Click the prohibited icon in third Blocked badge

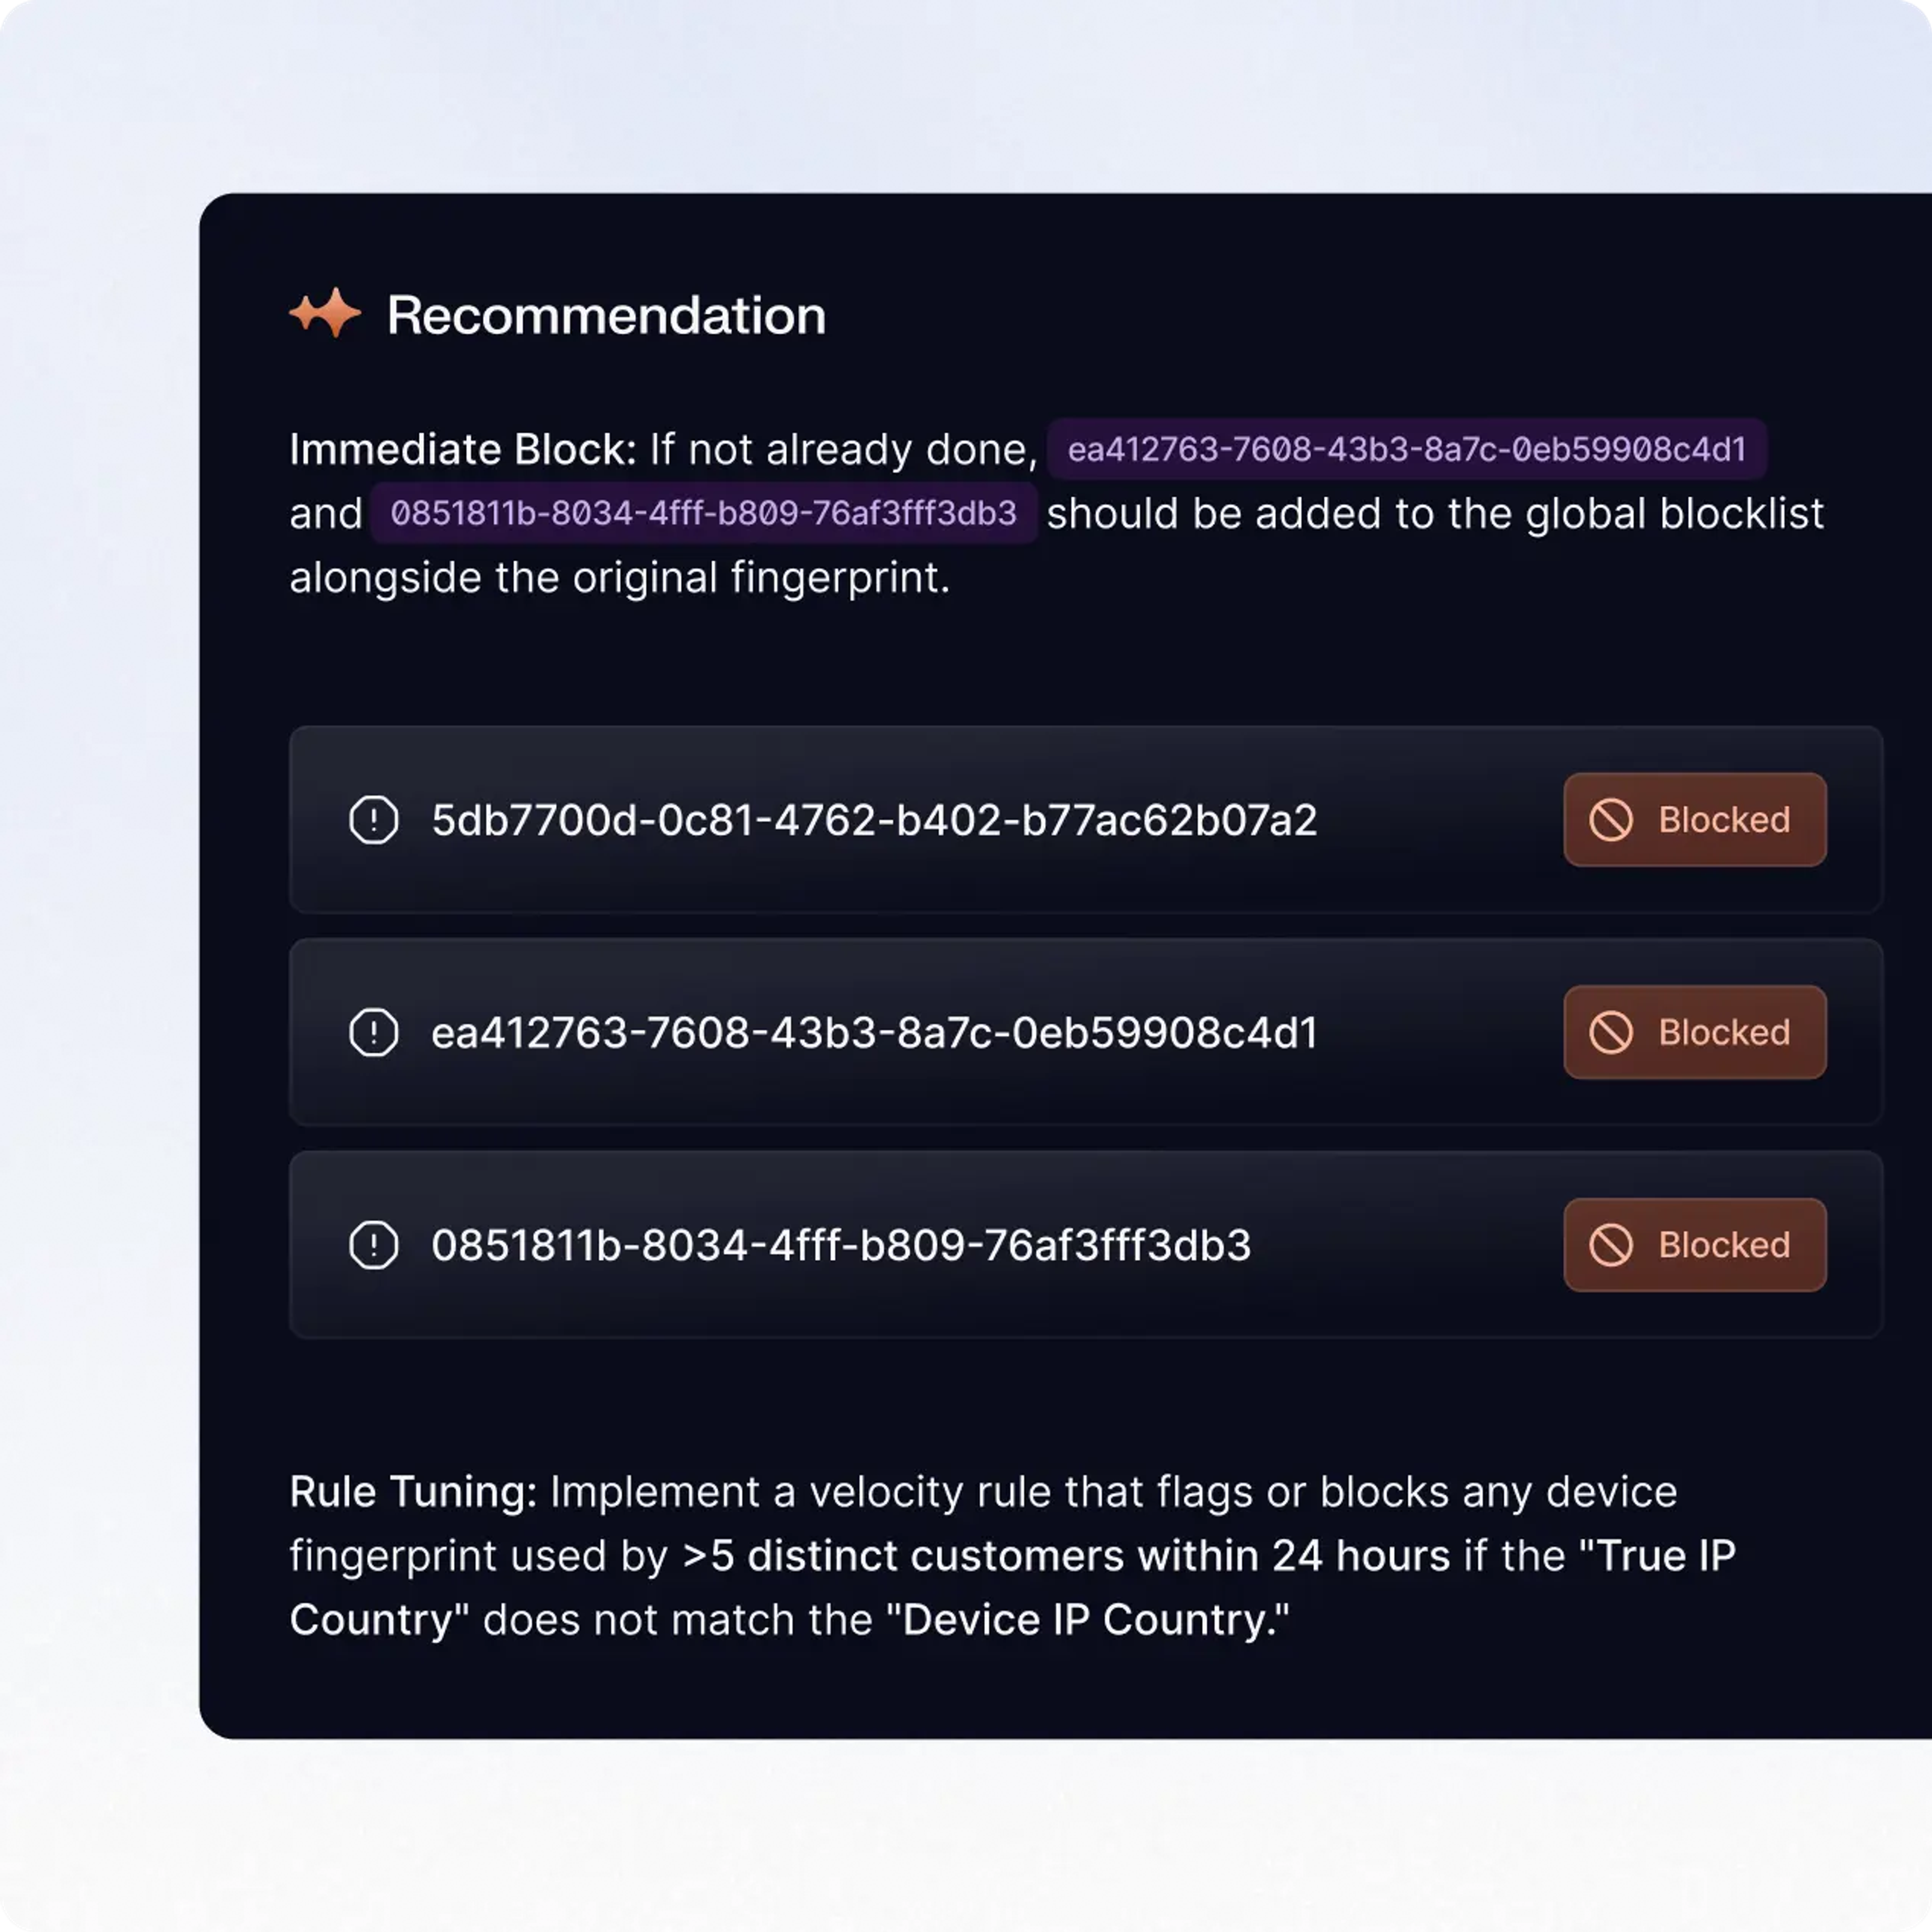click(1611, 1245)
